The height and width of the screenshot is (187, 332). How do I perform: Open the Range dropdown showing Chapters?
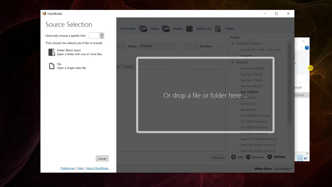tap(149, 46)
